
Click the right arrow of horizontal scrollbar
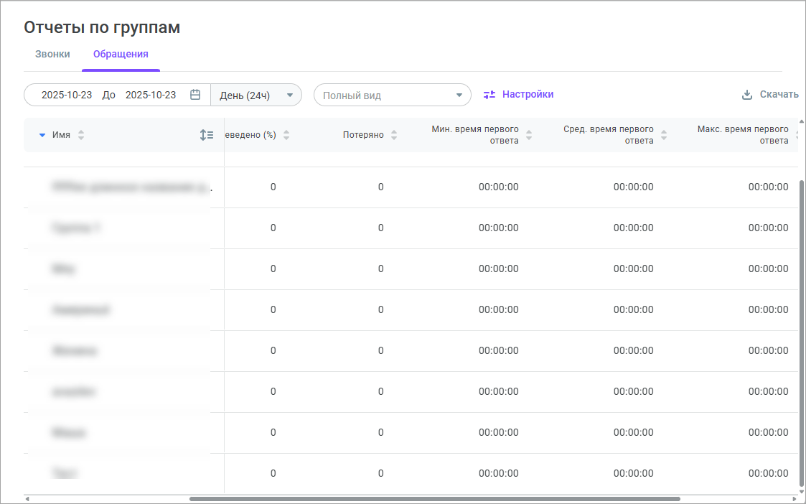795,498
